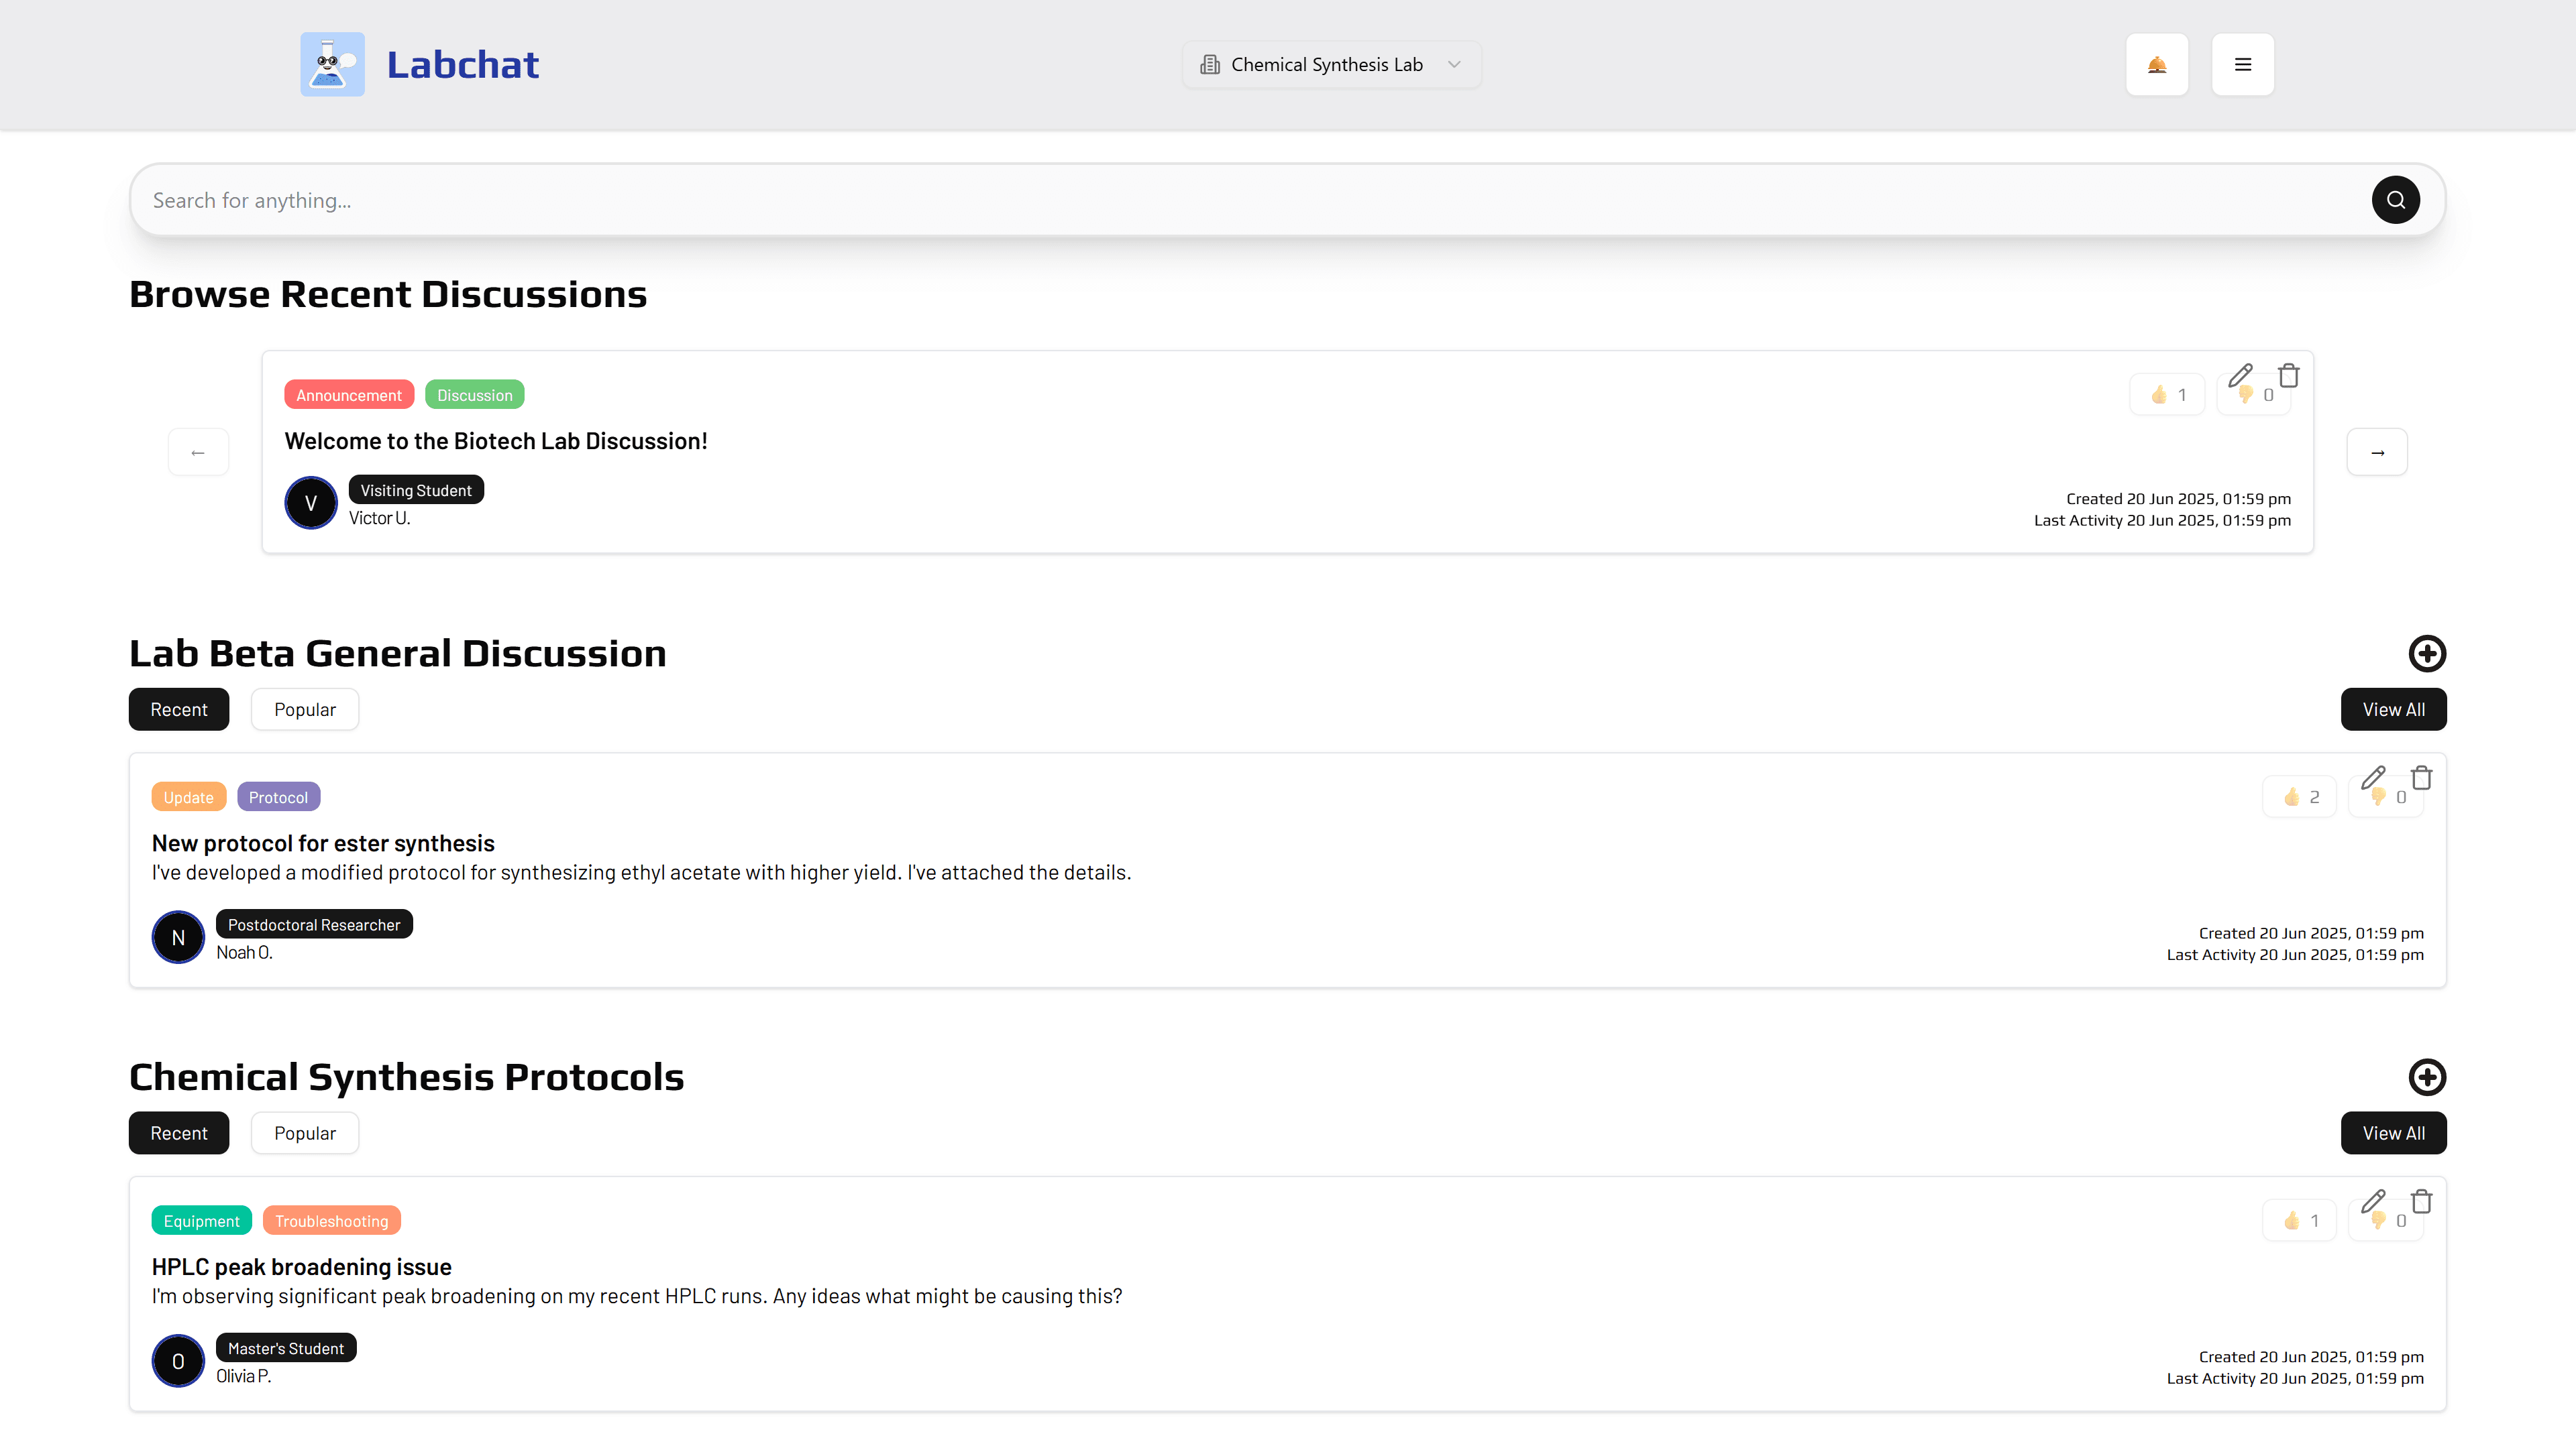Add new discussion in Lab Beta General
Screen dimensions: 2576x1448
click(2427, 654)
